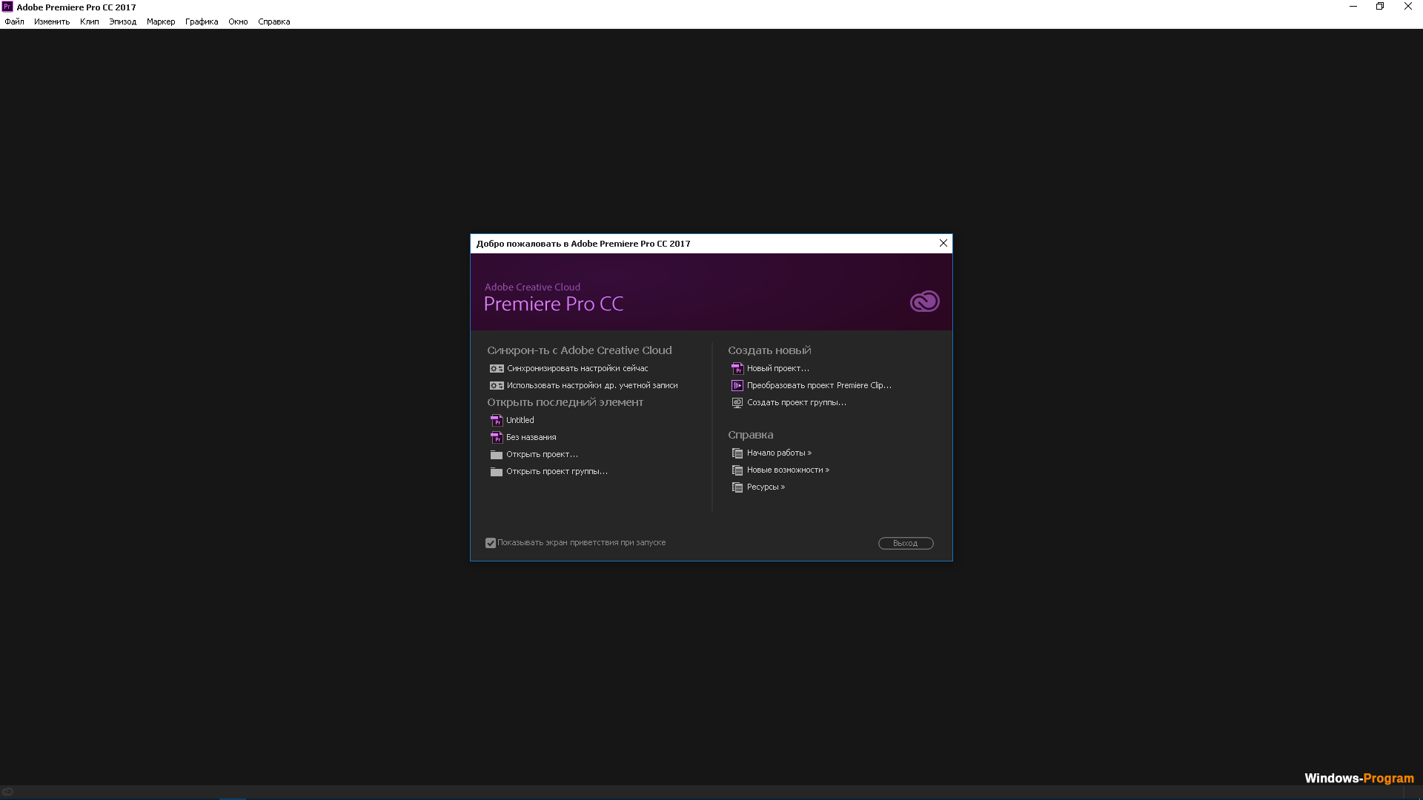The image size is (1423, 800).
Task: Click the Синхронизировать настройки icon
Action: (497, 368)
